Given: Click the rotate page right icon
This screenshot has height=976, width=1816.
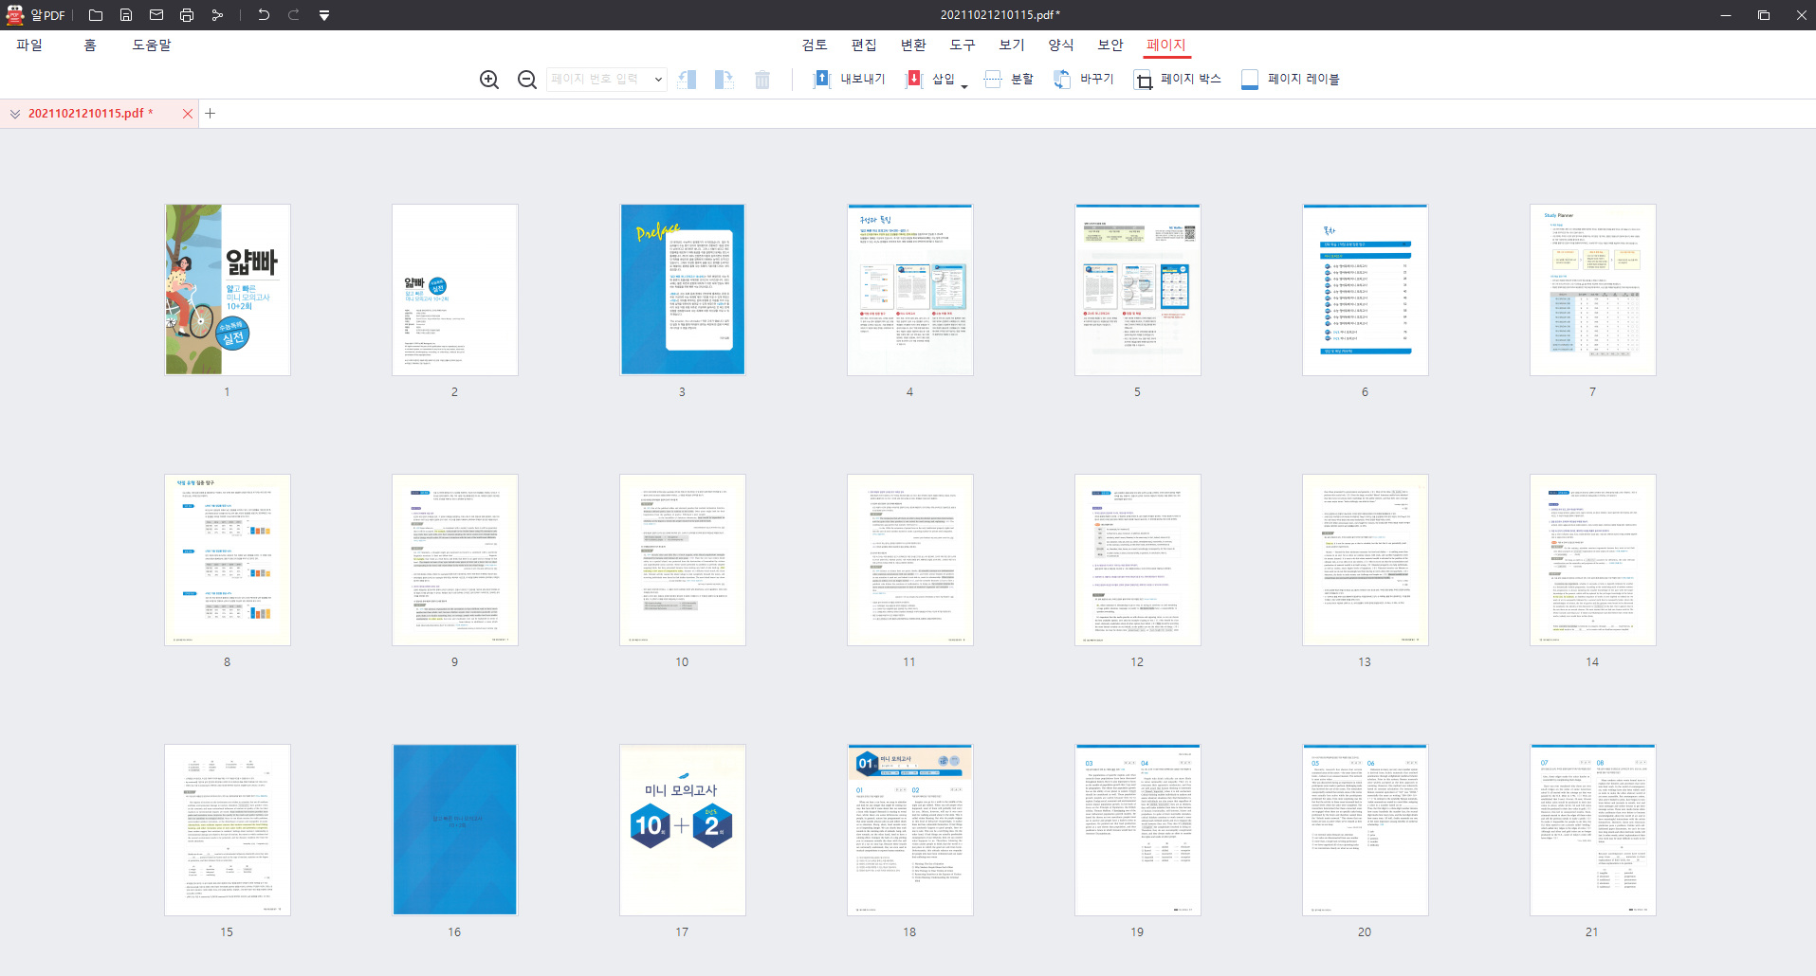Looking at the screenshot, I should pyautogui.click(x=725, y=80).
